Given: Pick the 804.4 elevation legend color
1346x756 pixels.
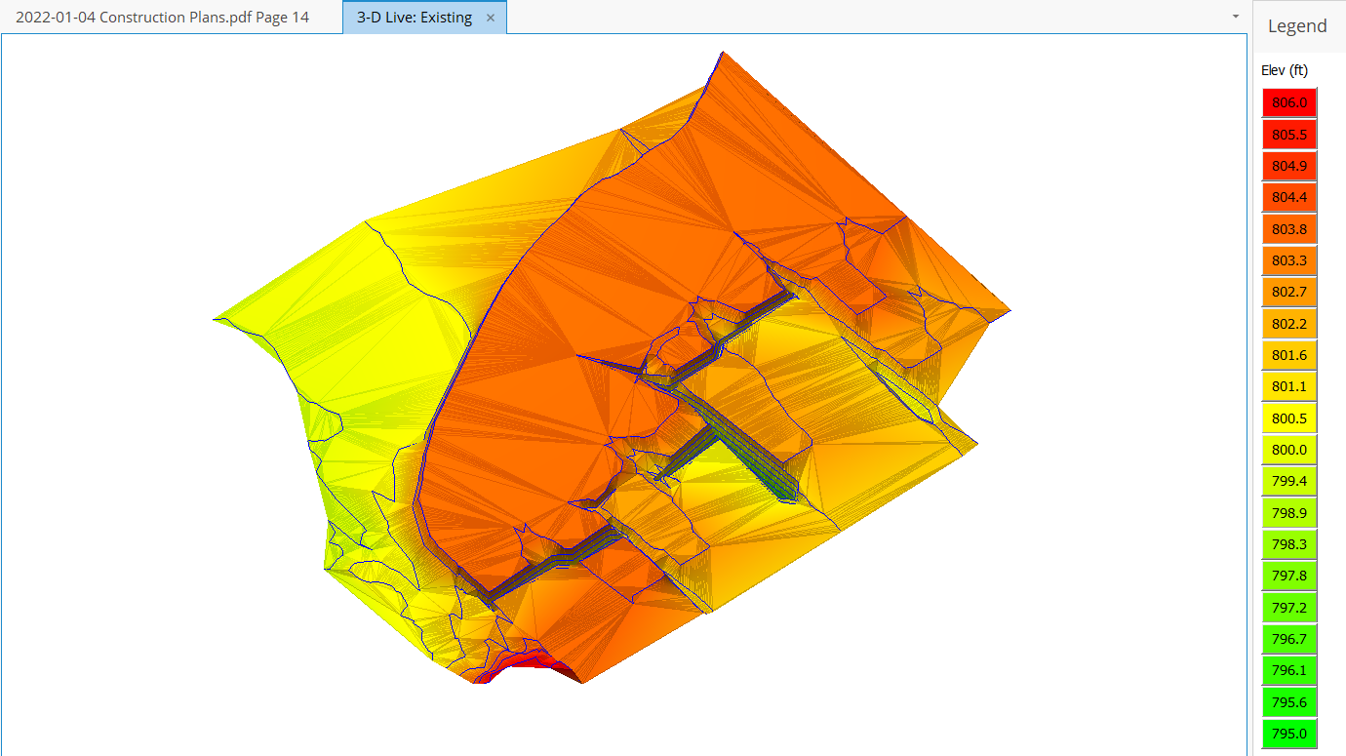Looking at the screenshot, I should 1288,197.
